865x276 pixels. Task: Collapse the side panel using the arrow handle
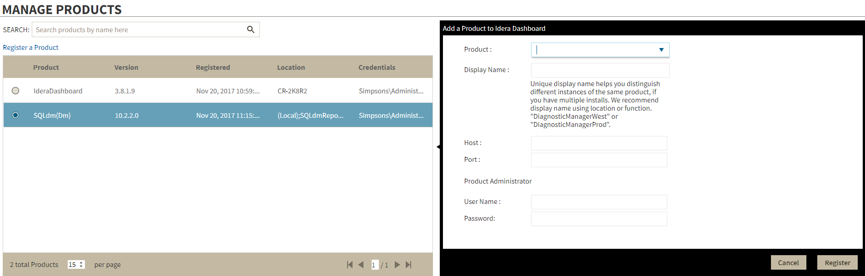click(x=438, y=147)
